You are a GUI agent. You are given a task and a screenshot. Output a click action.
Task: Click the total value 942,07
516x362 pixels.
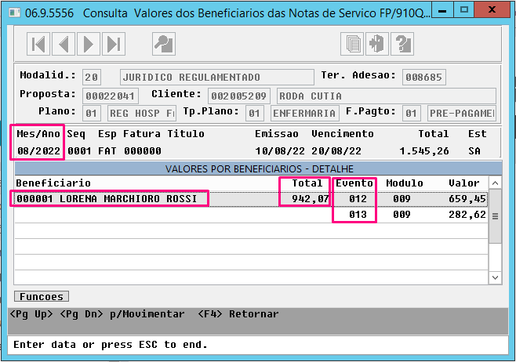(x=310, y=198)
